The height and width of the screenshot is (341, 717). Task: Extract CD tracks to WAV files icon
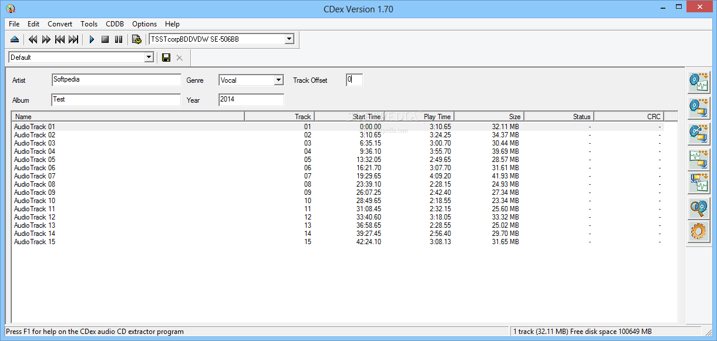[699, 82]
